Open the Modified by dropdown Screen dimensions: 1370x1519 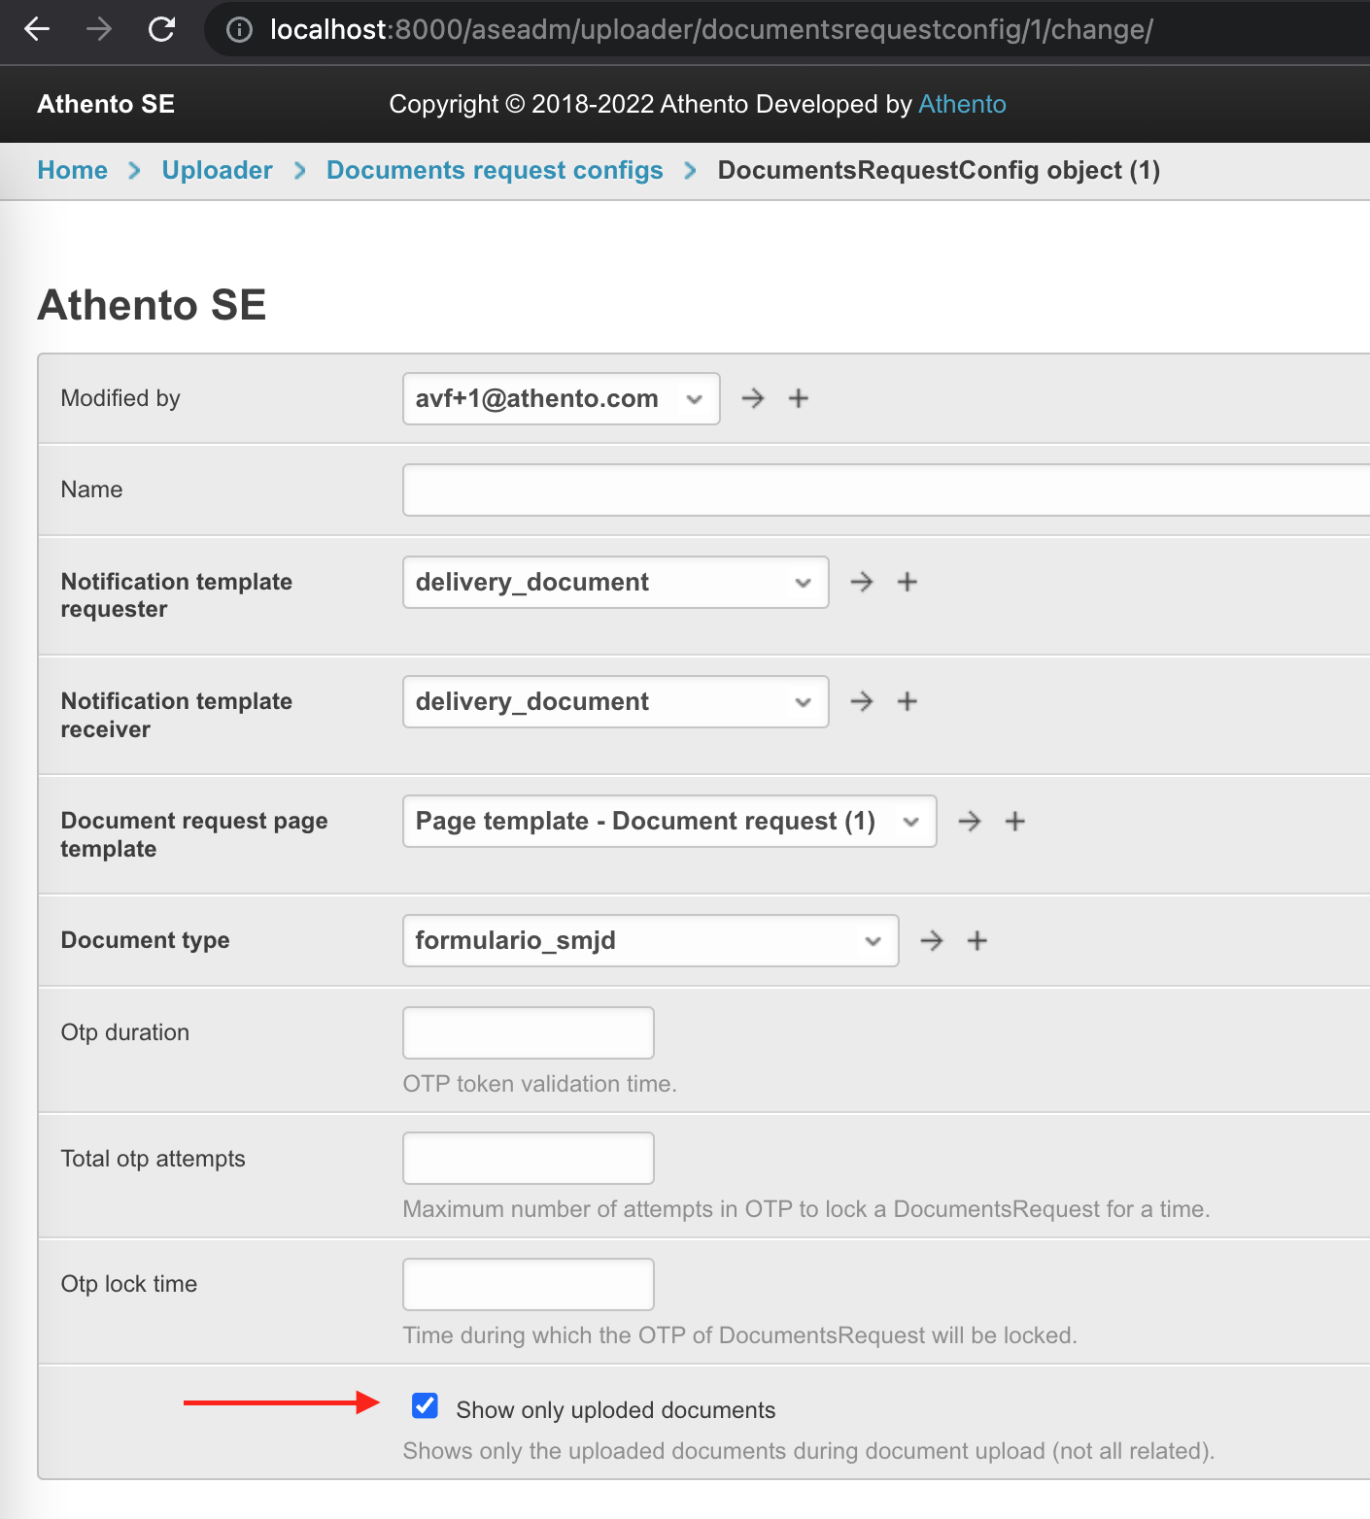point(561,398)
